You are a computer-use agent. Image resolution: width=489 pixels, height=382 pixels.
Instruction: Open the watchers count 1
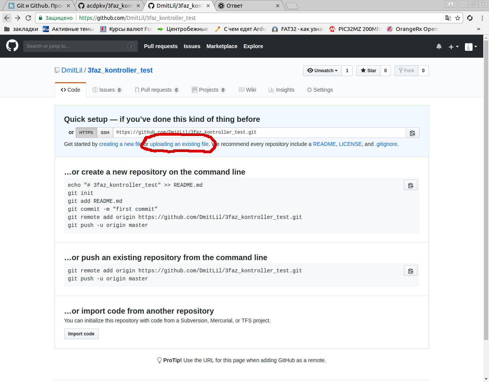click(347, 71)
